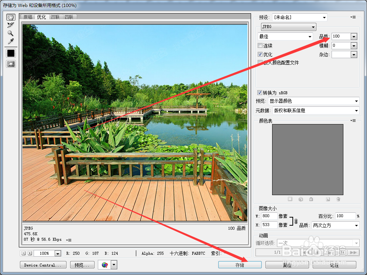
Task: Open the 循环选项 looping dropdown
Action: point(318,243)
